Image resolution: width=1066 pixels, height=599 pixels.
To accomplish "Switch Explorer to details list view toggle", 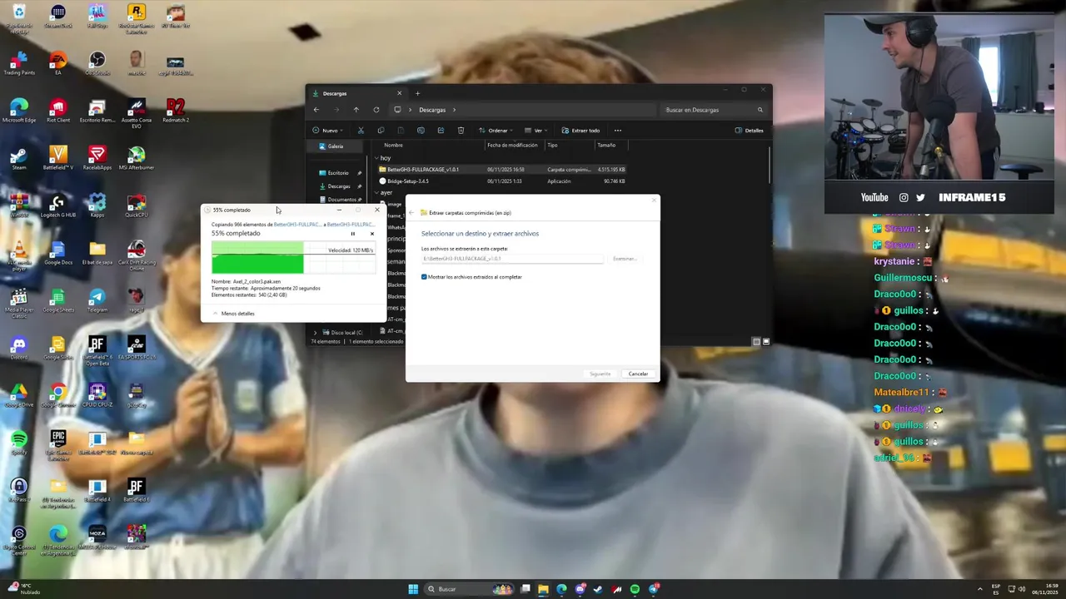I will point(756,341).
